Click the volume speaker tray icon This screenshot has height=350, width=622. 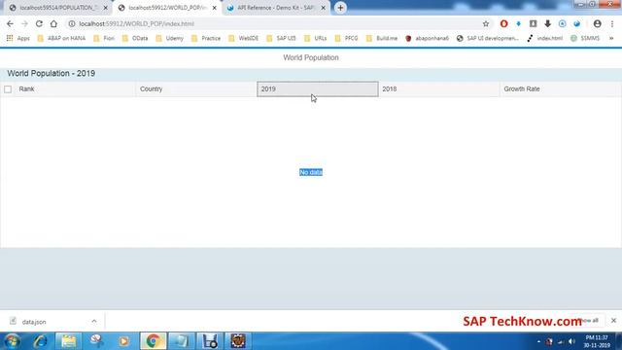pos(571,341)
